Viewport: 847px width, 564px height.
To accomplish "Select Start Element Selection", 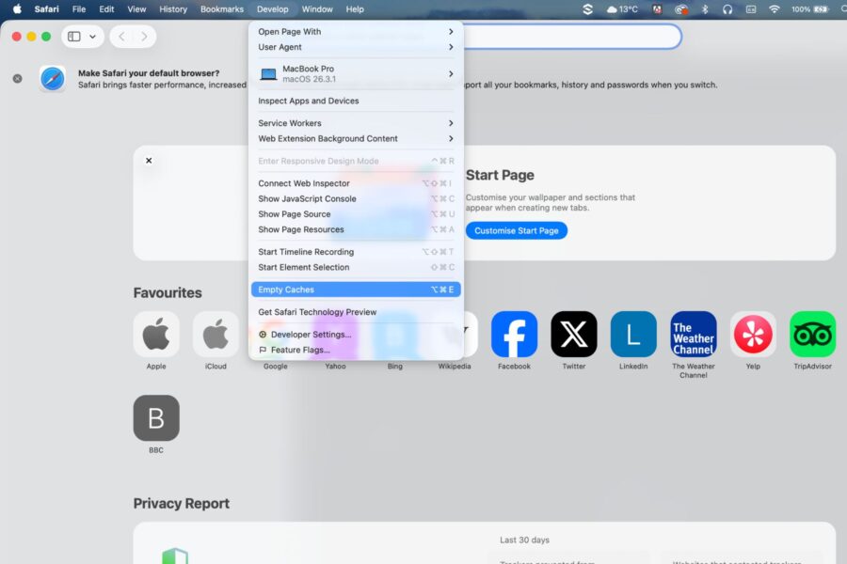I will point(356,267).
